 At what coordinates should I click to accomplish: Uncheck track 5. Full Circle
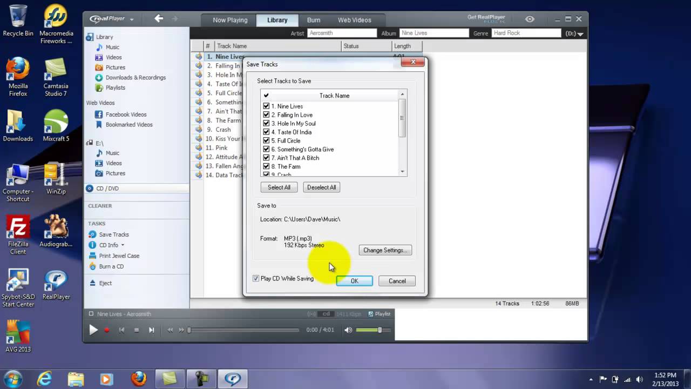click(x=266, y=141)
